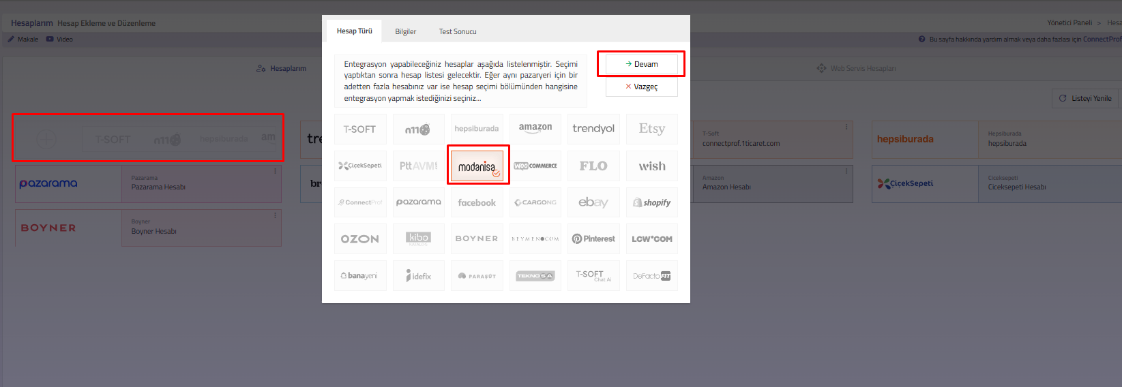Screen dimensions: 1122x387
Task: Click the connectprof.1ticaret.com account text
Action: (x=741, y=144)
